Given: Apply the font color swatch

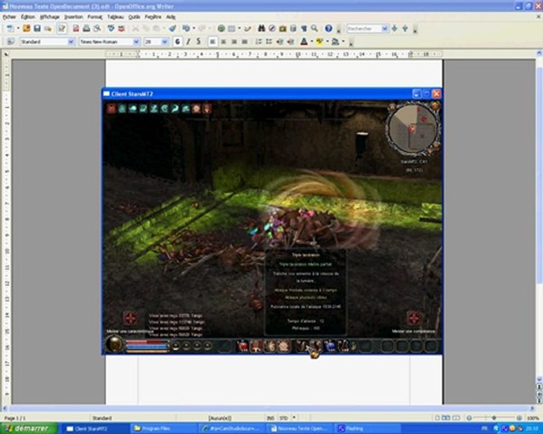Looking at the screenshot, I should click(x=304, y=42).
